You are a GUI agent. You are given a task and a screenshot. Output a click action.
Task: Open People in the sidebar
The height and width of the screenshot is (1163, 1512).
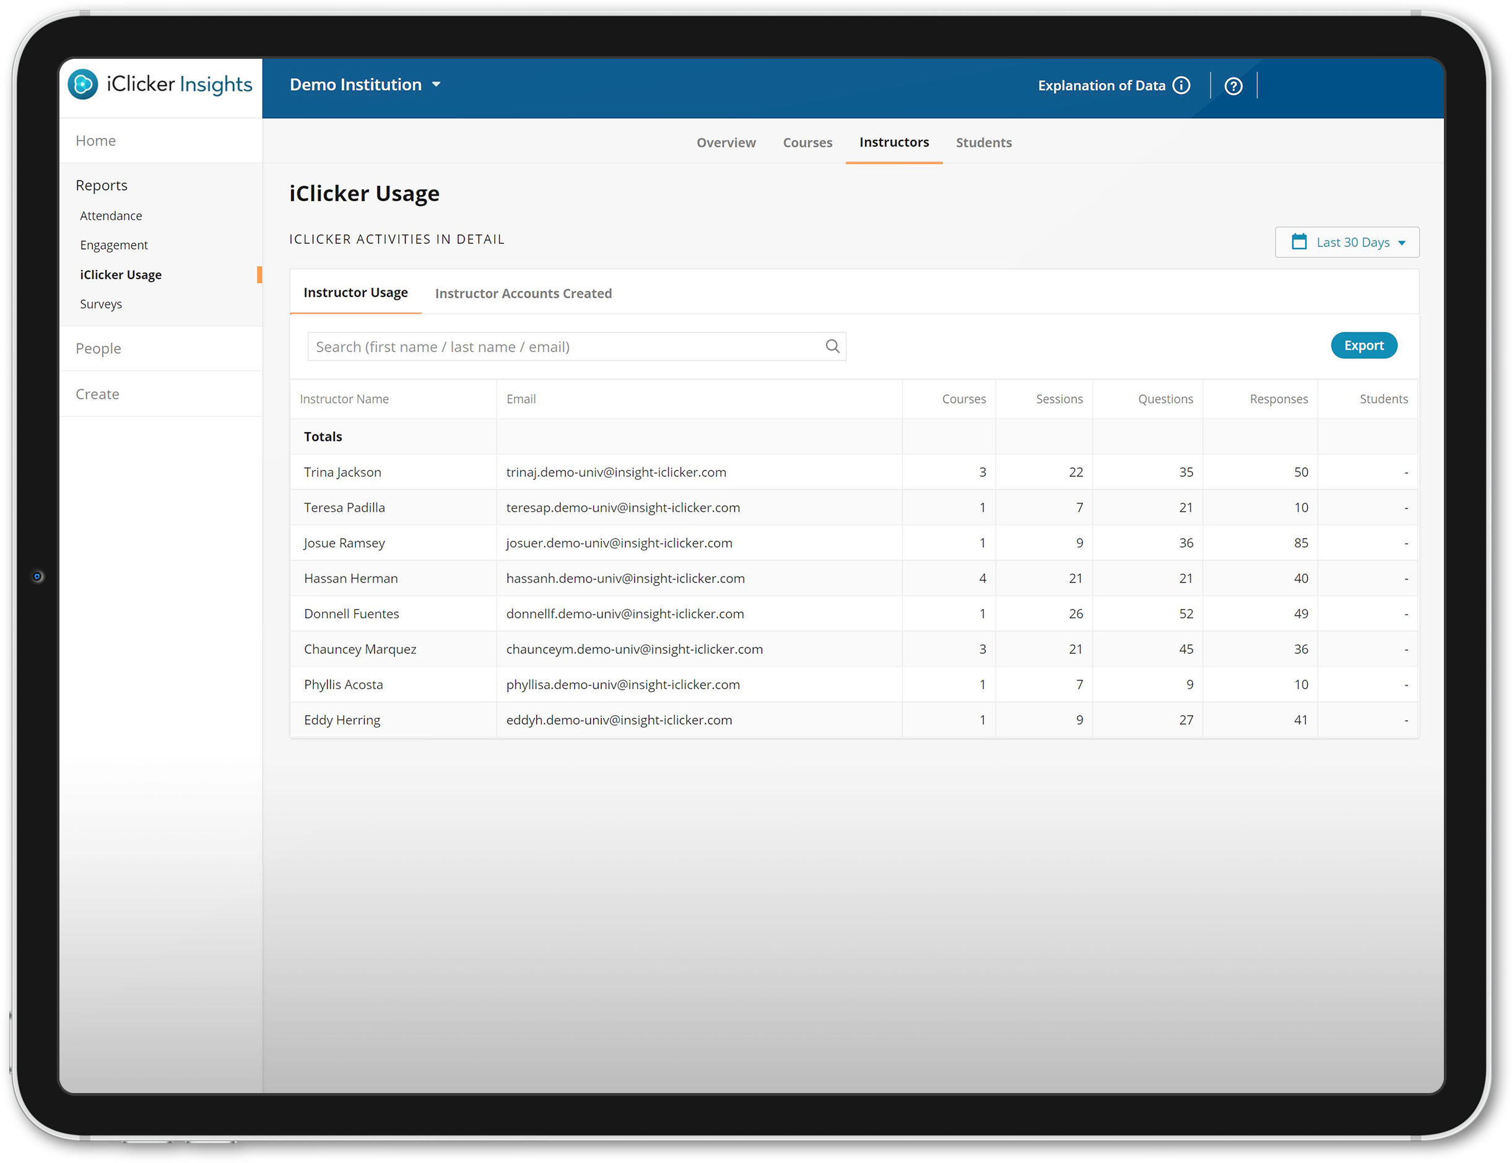(98, 348)
